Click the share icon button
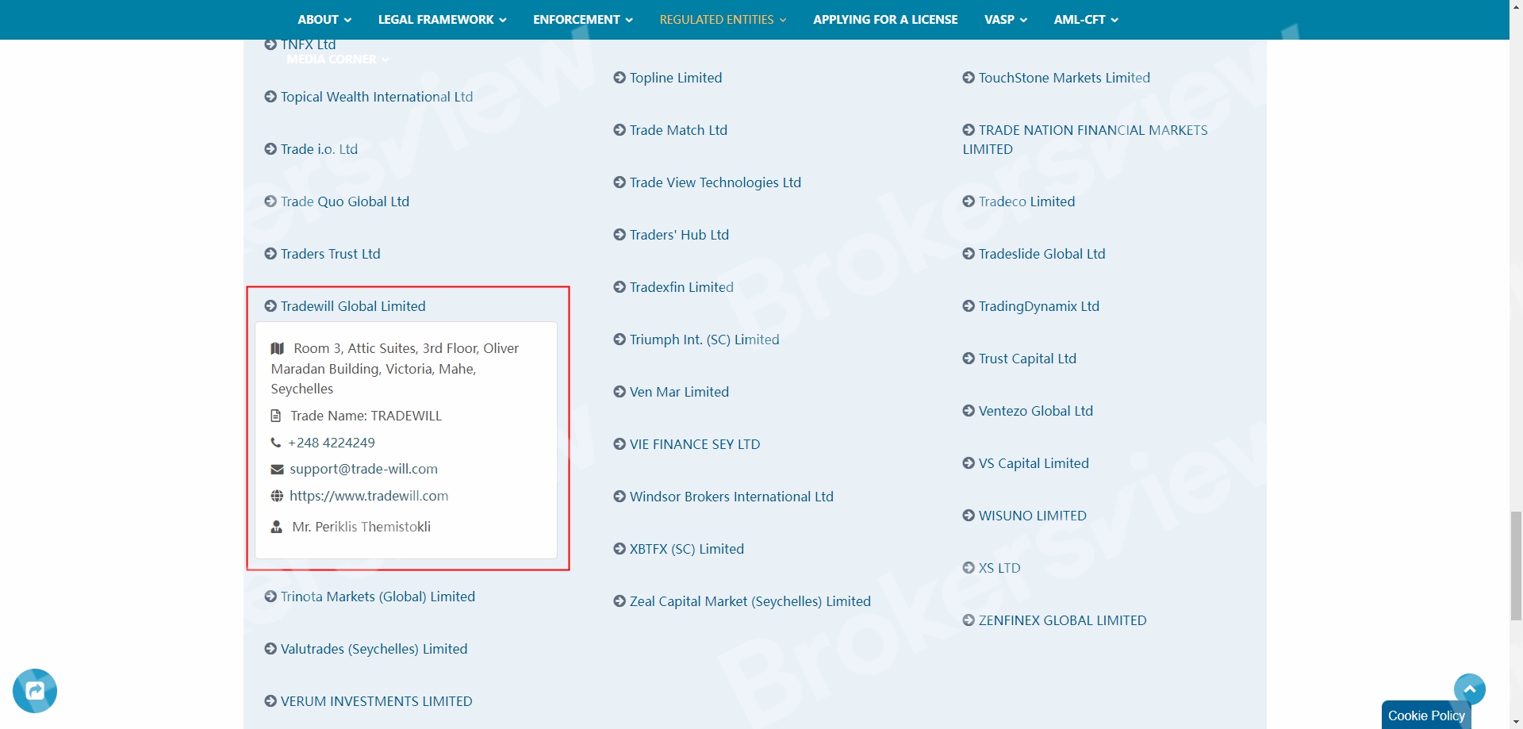The height and width of the screenshot is (729, 1523). click(35, 691)
